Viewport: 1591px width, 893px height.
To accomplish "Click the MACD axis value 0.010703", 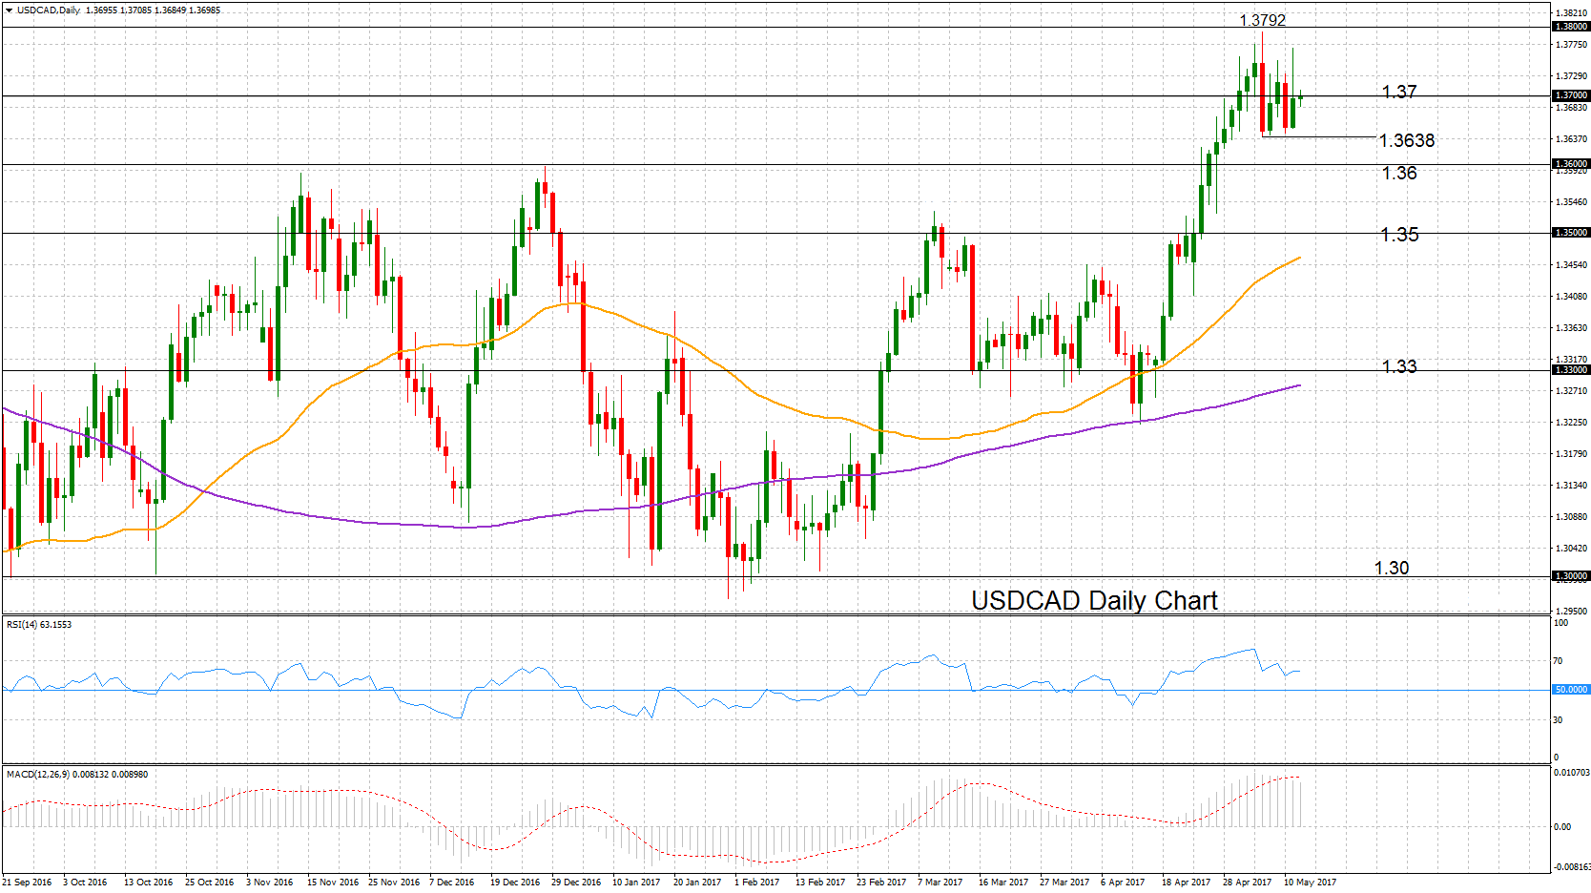I will coord(1571,773).
